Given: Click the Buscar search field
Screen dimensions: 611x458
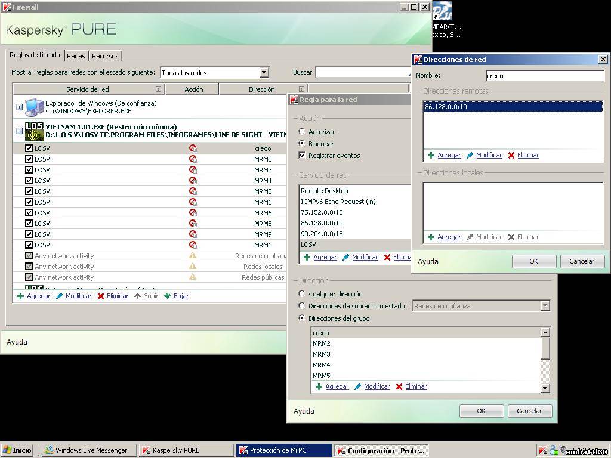Looking at the screenshot, I should [x=363, y=72].
